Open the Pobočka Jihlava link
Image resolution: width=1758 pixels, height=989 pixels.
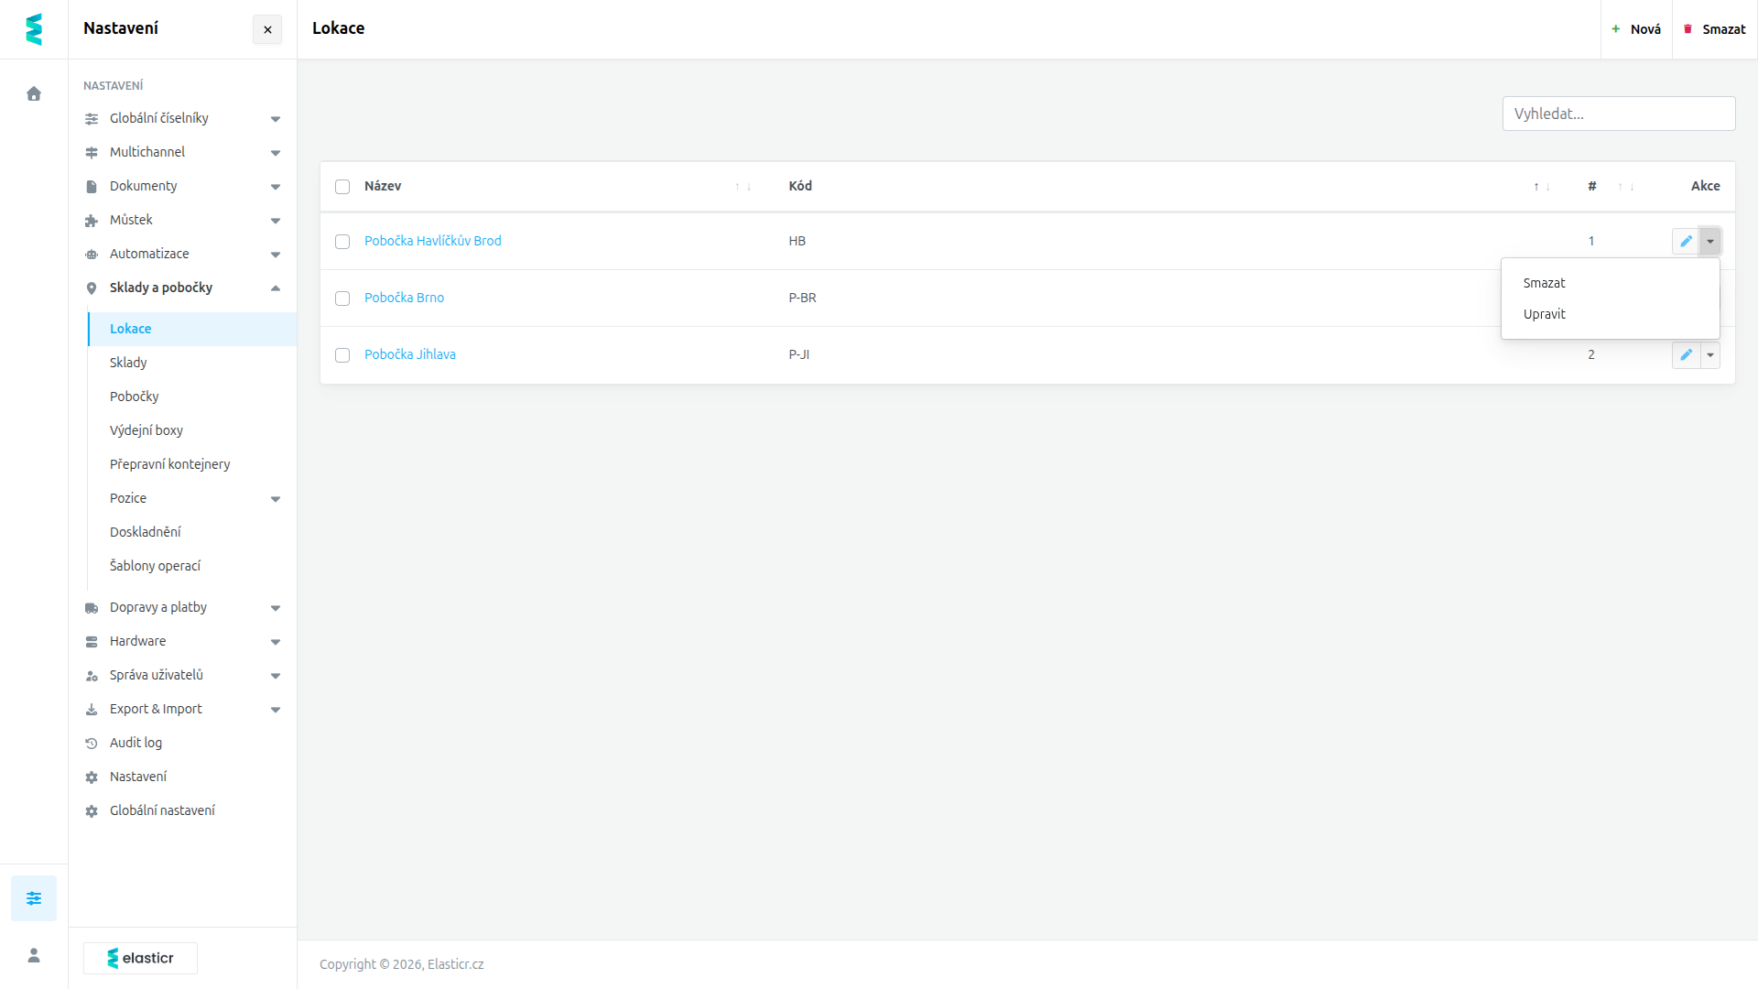pyautogui.click(x=410, y=354)
